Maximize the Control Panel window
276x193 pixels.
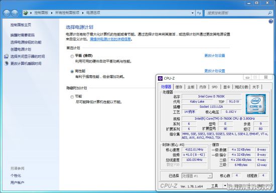[x=256, y=3]
